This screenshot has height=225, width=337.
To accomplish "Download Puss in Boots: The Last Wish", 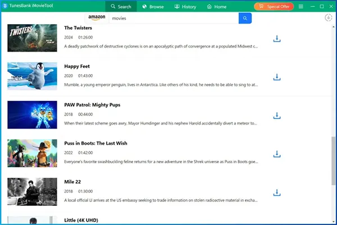I will tap(276, 154).
